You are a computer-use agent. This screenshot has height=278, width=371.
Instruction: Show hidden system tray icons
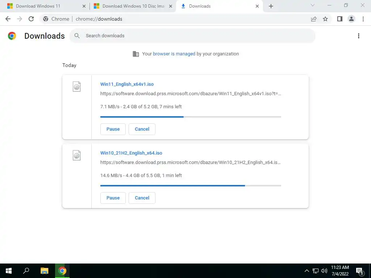pos(307,271)
